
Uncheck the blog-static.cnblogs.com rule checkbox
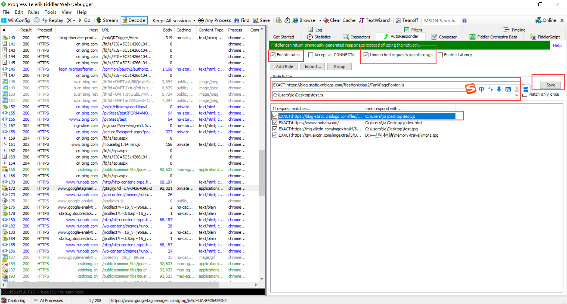point(275,116)
